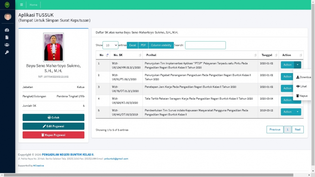Open the document file icon in sidebar

coord(7,37)
